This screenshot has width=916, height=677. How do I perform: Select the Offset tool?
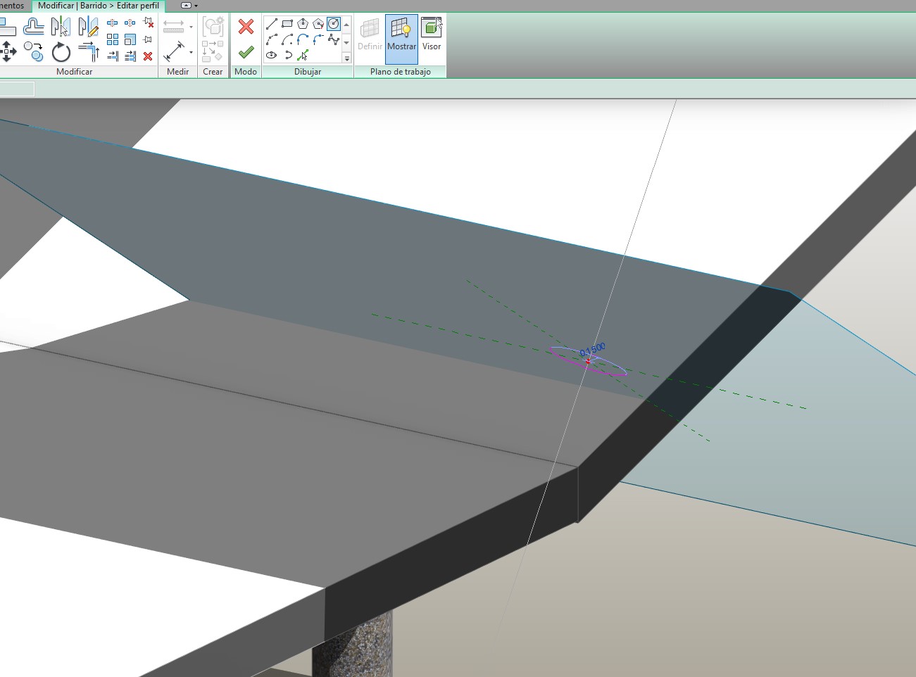(x=33, y=27)
